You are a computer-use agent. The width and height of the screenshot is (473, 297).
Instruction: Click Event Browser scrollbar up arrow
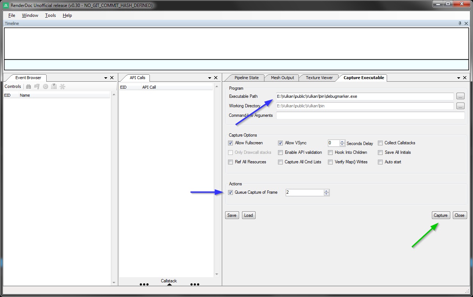113,95
